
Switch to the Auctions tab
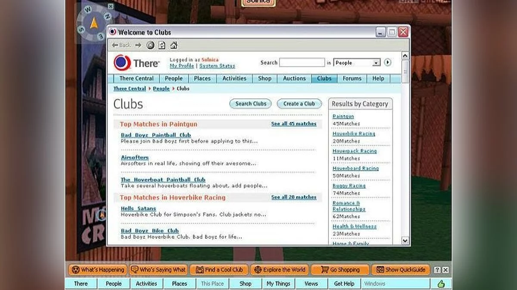pyautogui.click(x=294, y=79)
